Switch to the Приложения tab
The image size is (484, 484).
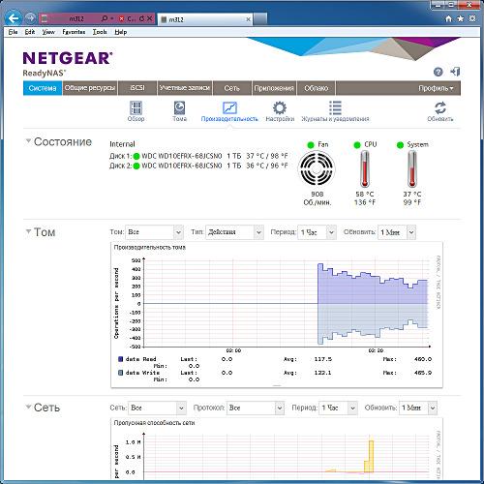point(274,88)
